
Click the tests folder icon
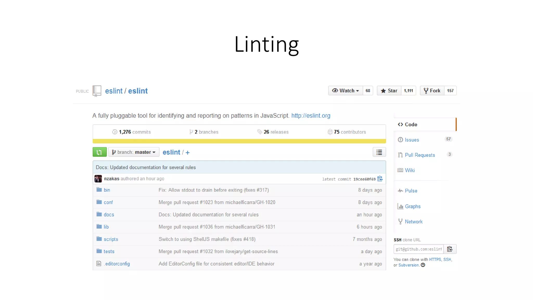[x=99, y=251]
